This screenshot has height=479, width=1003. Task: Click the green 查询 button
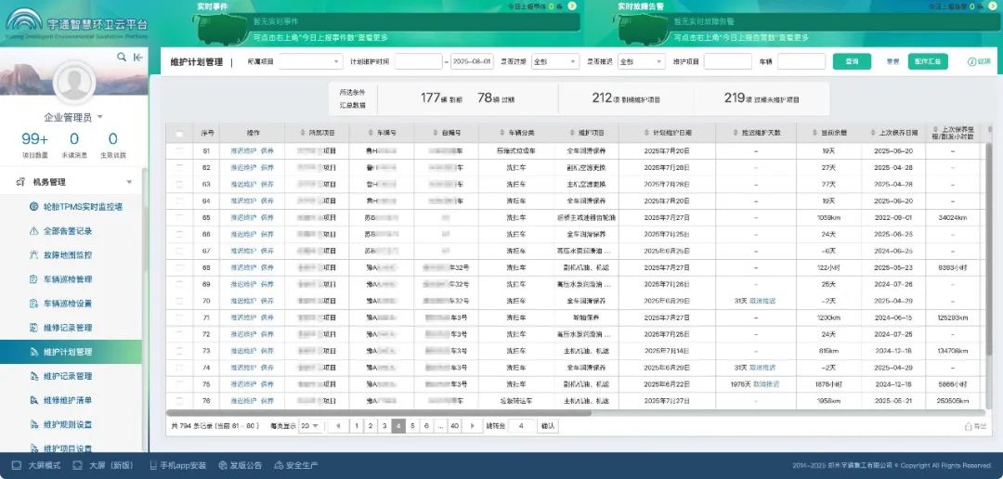852,62
